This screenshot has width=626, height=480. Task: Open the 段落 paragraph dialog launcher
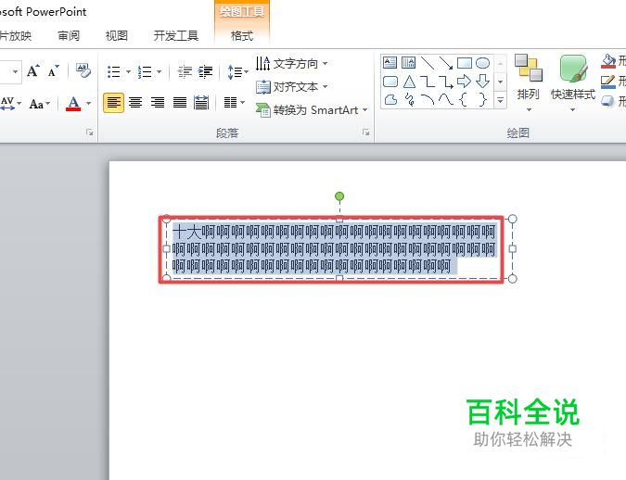click(365, 133)
